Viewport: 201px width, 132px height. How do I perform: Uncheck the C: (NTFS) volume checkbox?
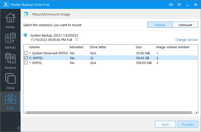pyautogui.click(x=26, y=58)
